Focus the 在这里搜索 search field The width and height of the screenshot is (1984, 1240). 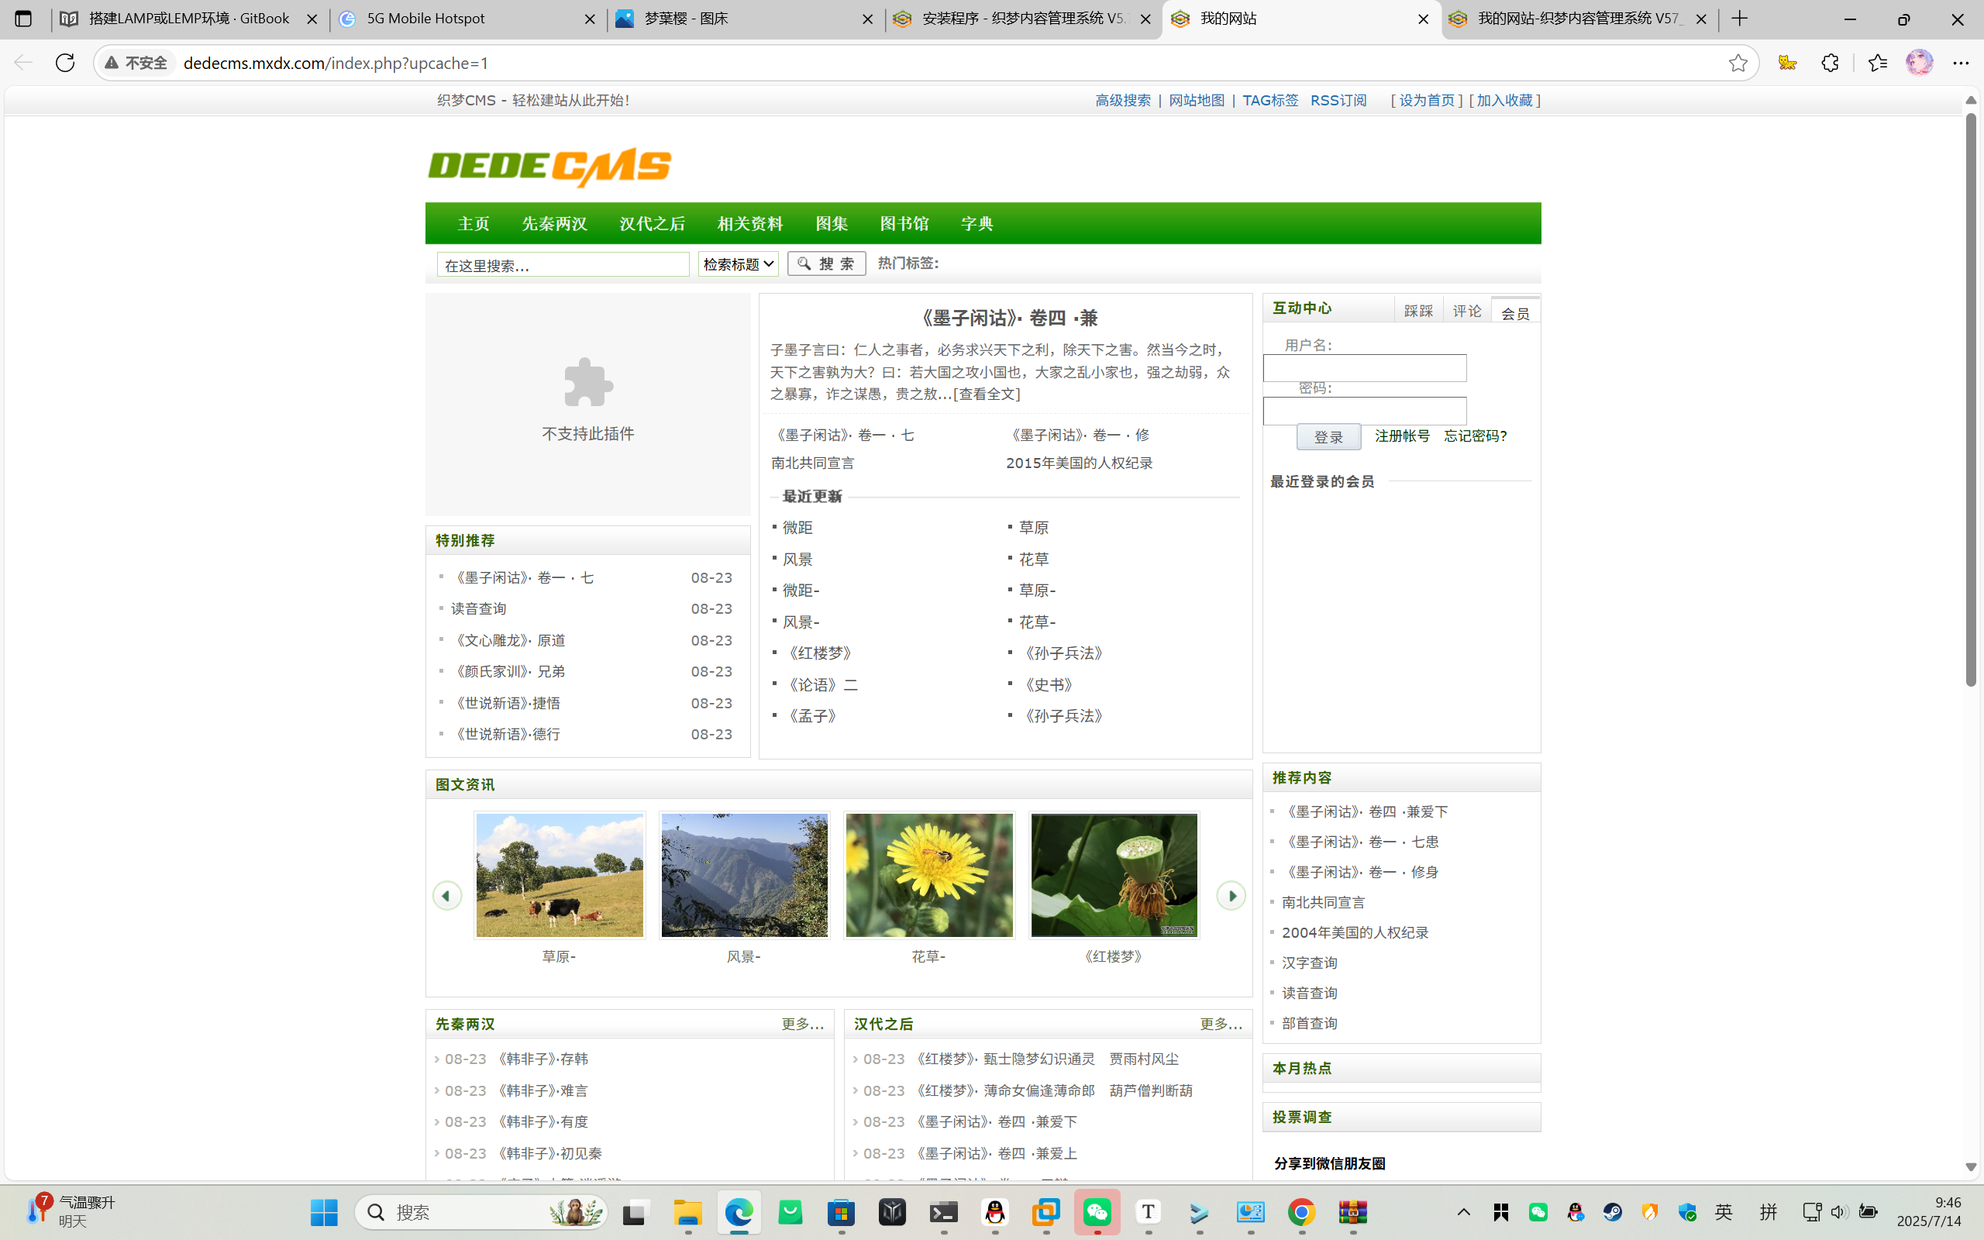coord(563,264)
